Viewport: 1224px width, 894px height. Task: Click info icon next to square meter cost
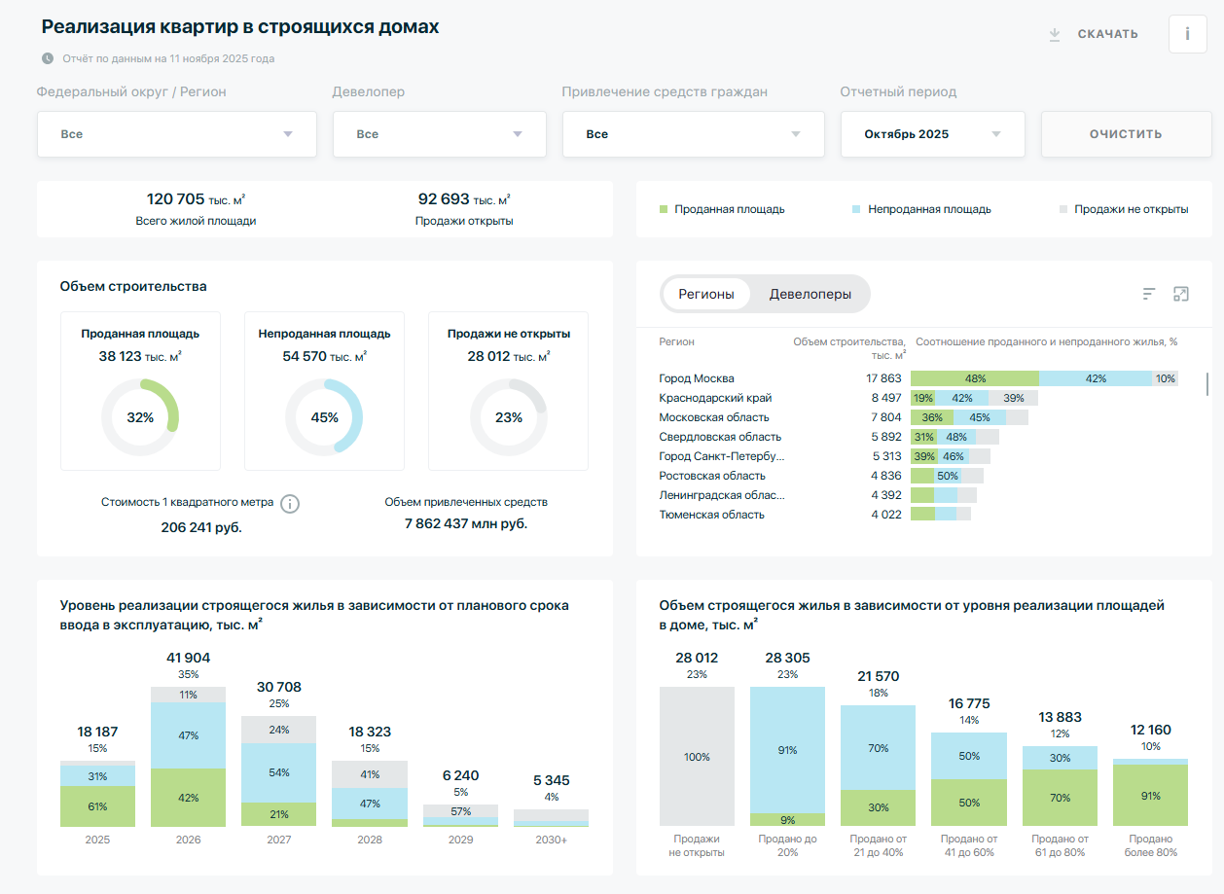pyautogui.click(x=290, y=504)
